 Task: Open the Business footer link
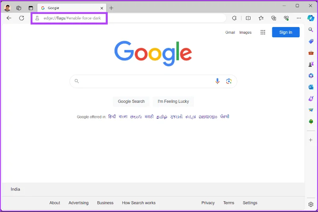(105, 203)
